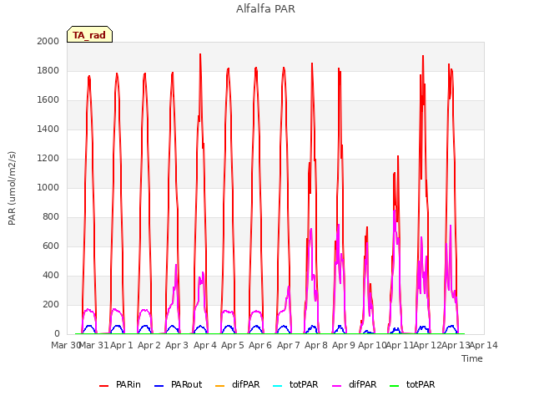
Task: Click the red PARin legend color marker
Action: [x=103, y=386]
